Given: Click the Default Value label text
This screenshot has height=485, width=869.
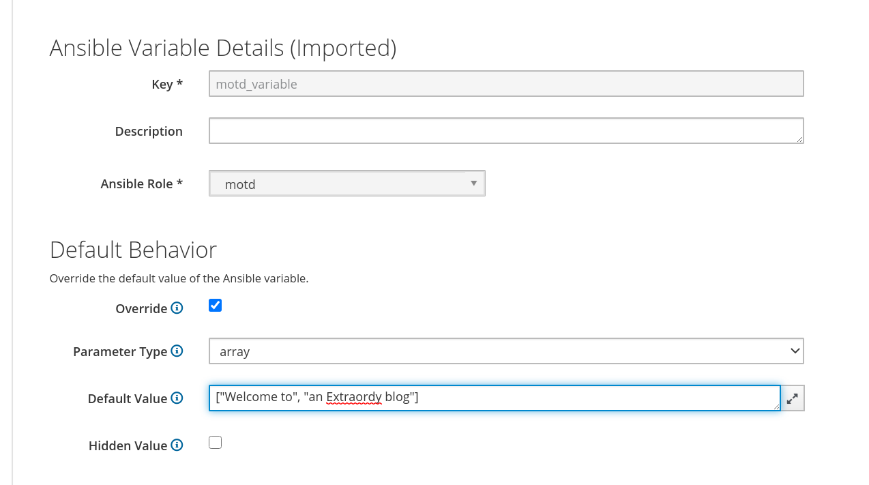Looking at the screenshot, I should tap(128, 398).
